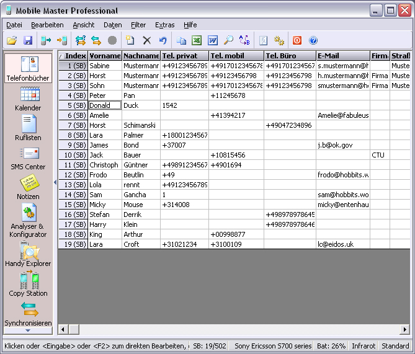Viewport: 415px width, 354px height.
Task: Open the Filter menu
Action: point(138,25)
